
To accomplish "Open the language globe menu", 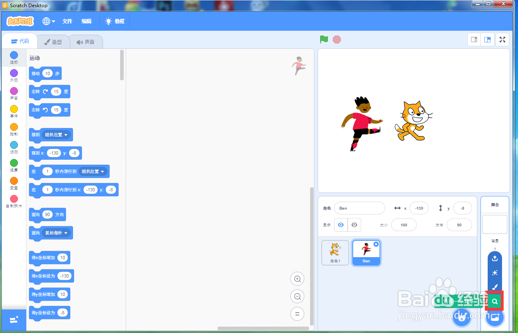I will tap(49, 21).
